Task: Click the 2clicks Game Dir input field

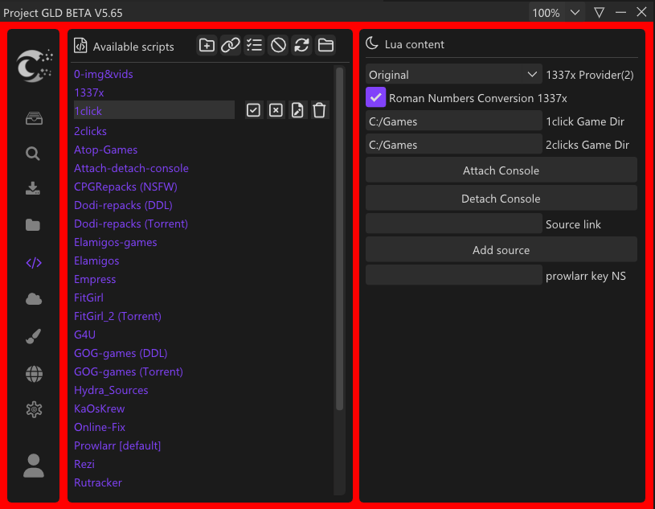Action: pos(453,145)
